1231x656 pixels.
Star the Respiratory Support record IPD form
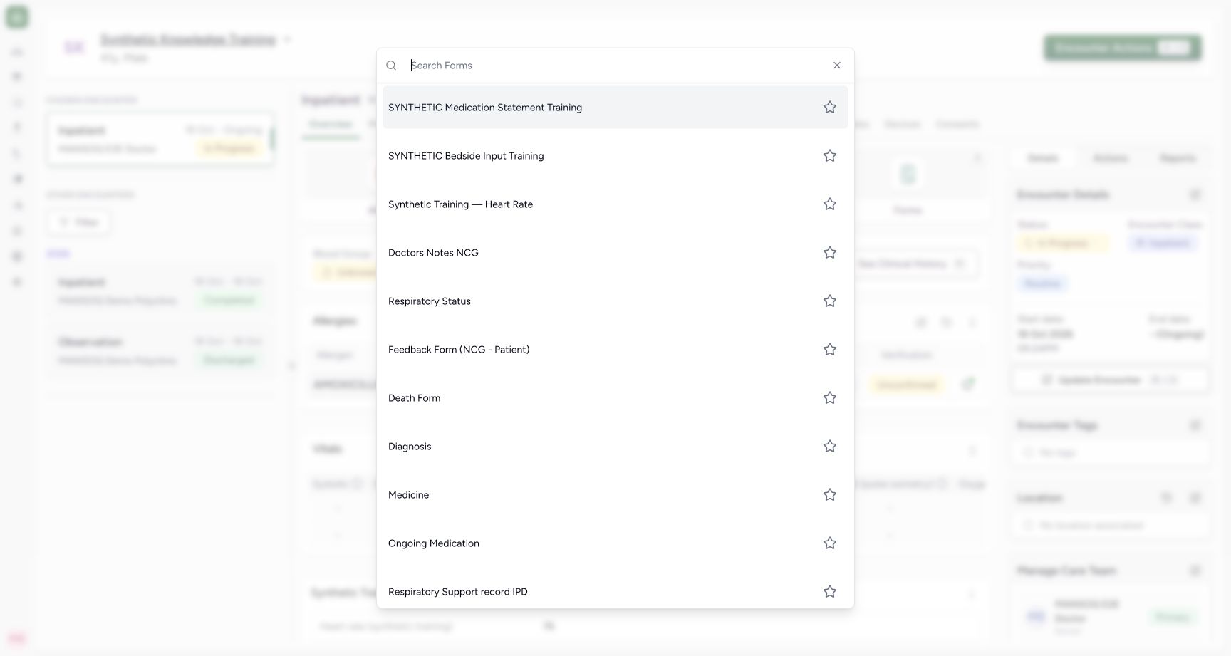coord(830,592)
